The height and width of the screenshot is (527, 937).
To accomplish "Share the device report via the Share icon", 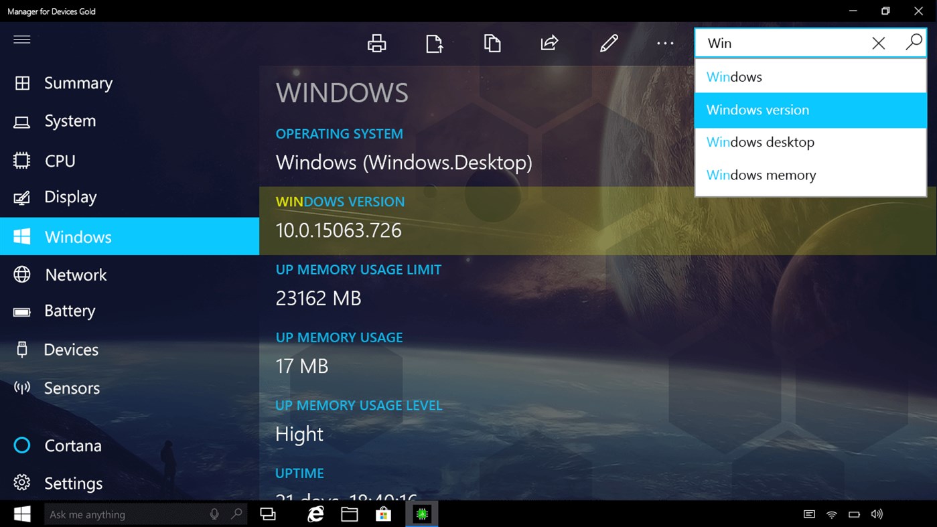I will click(549, 43).
